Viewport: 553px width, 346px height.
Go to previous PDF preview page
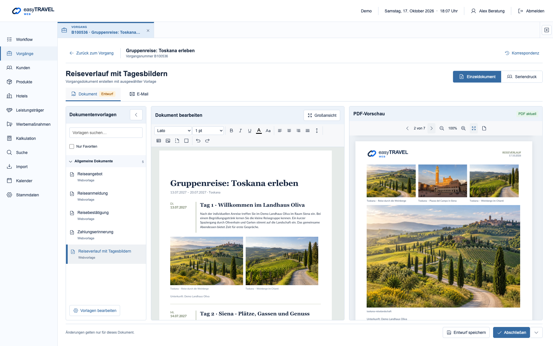pos(408,128)
